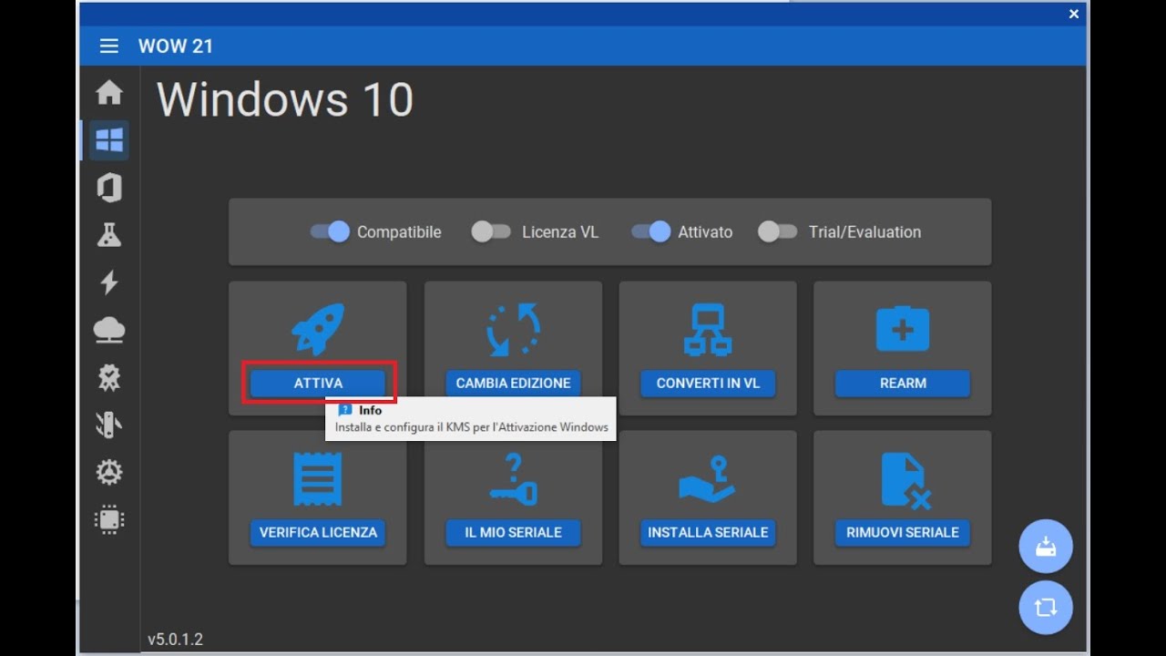Screen dimensions: 1166x656
Task: Click the receipt Verifica Licenza icon
Action: click(x=318, y=479)
